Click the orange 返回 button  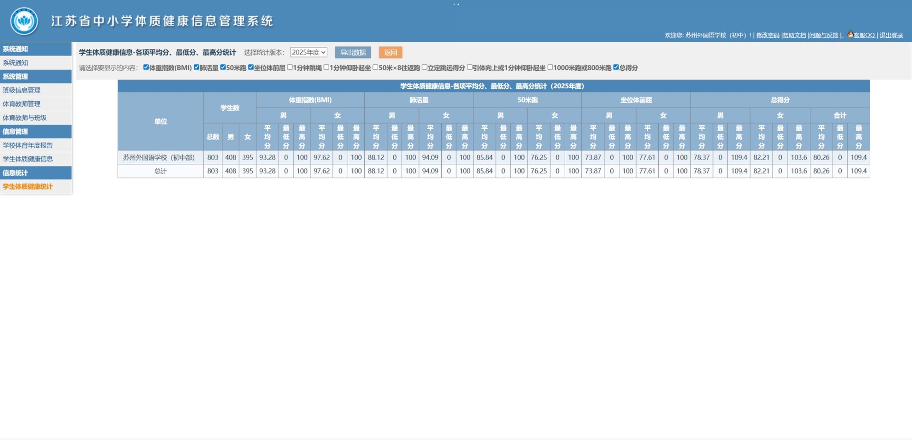pyautogui.click(x=390, y=52)
